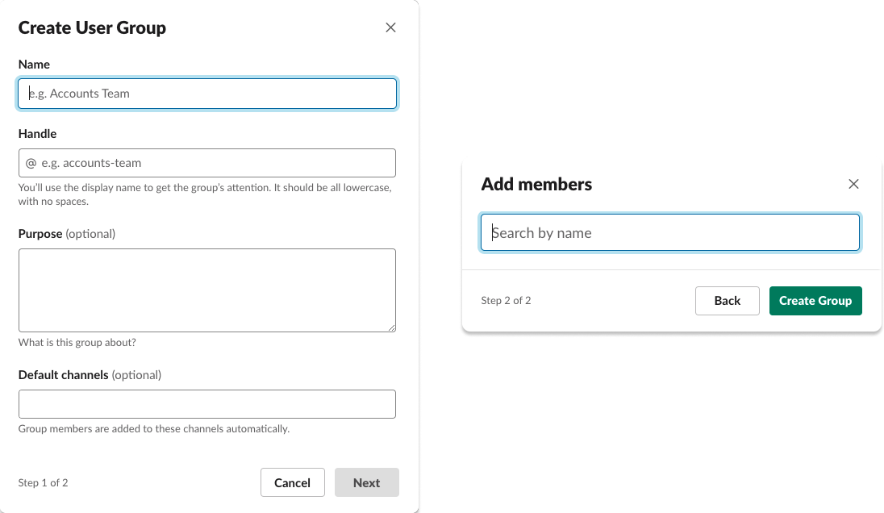Image resolution: width=884 pixels, height=513 pixels.
Task: Click the @ symbol in Handle field
Action: [x=31, y=163]
